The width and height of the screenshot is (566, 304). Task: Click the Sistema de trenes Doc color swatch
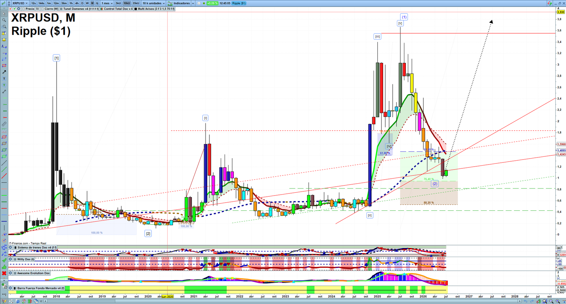(x=15, y=248)
